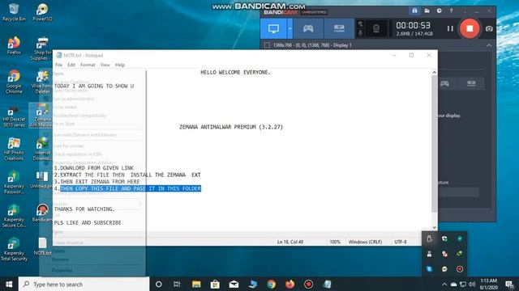Open Cortana circle on taskbar
This screenshot has width=519, height=291.
coord(159,284)
